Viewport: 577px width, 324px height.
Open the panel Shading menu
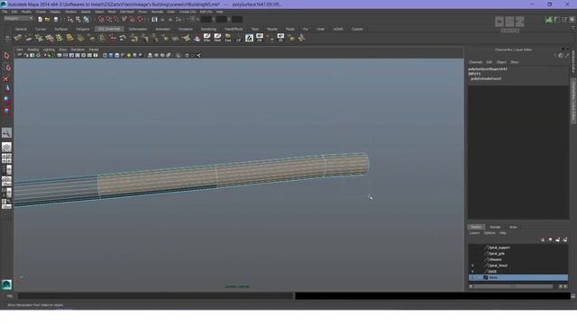tap(33, 49)
